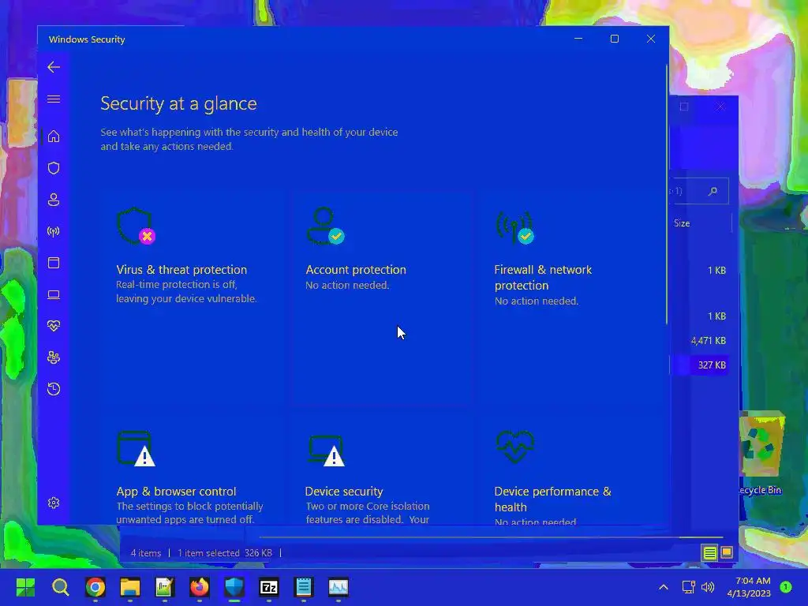
Task: Click the Firewall & network protection tile icon
Action: point(514,227)
